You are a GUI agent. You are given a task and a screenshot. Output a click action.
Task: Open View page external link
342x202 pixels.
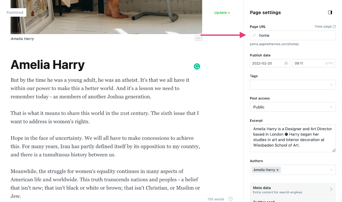(325, 26)
